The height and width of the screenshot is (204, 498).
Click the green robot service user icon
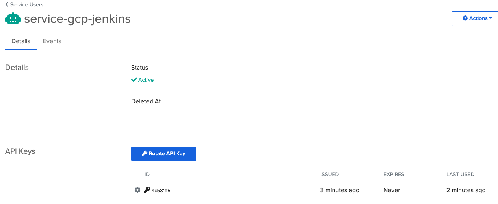[13, 19]
